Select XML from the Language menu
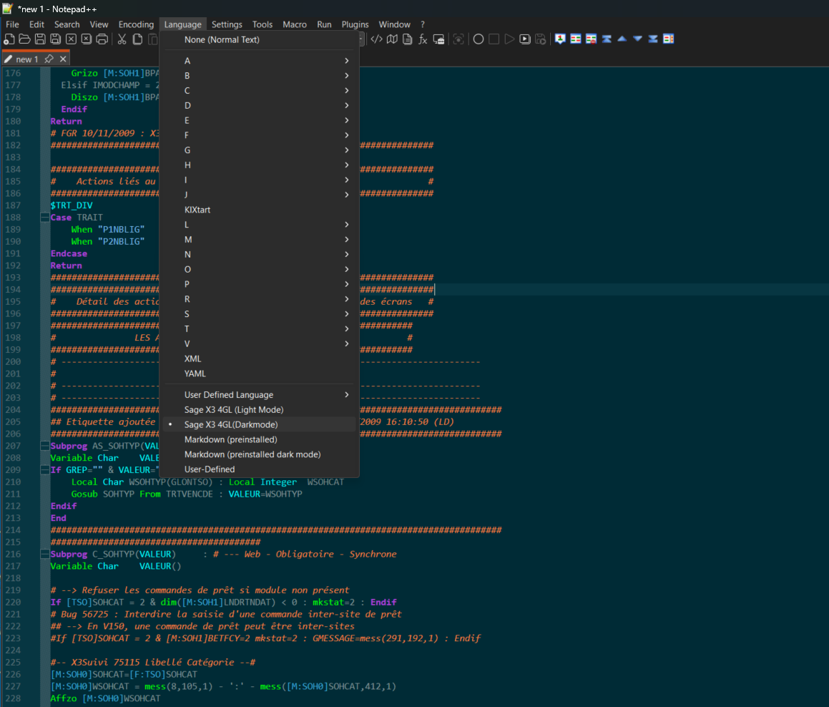Screen dimensions: 829x707 point(193,359)
